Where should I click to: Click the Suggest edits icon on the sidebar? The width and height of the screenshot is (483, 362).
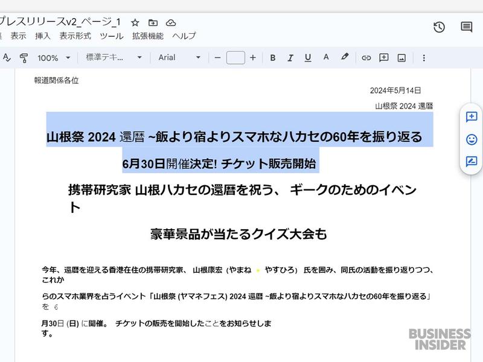(472, 160)
